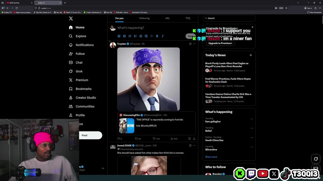
Task: Bookmark this page with the star icon
Action: point(286,8)
